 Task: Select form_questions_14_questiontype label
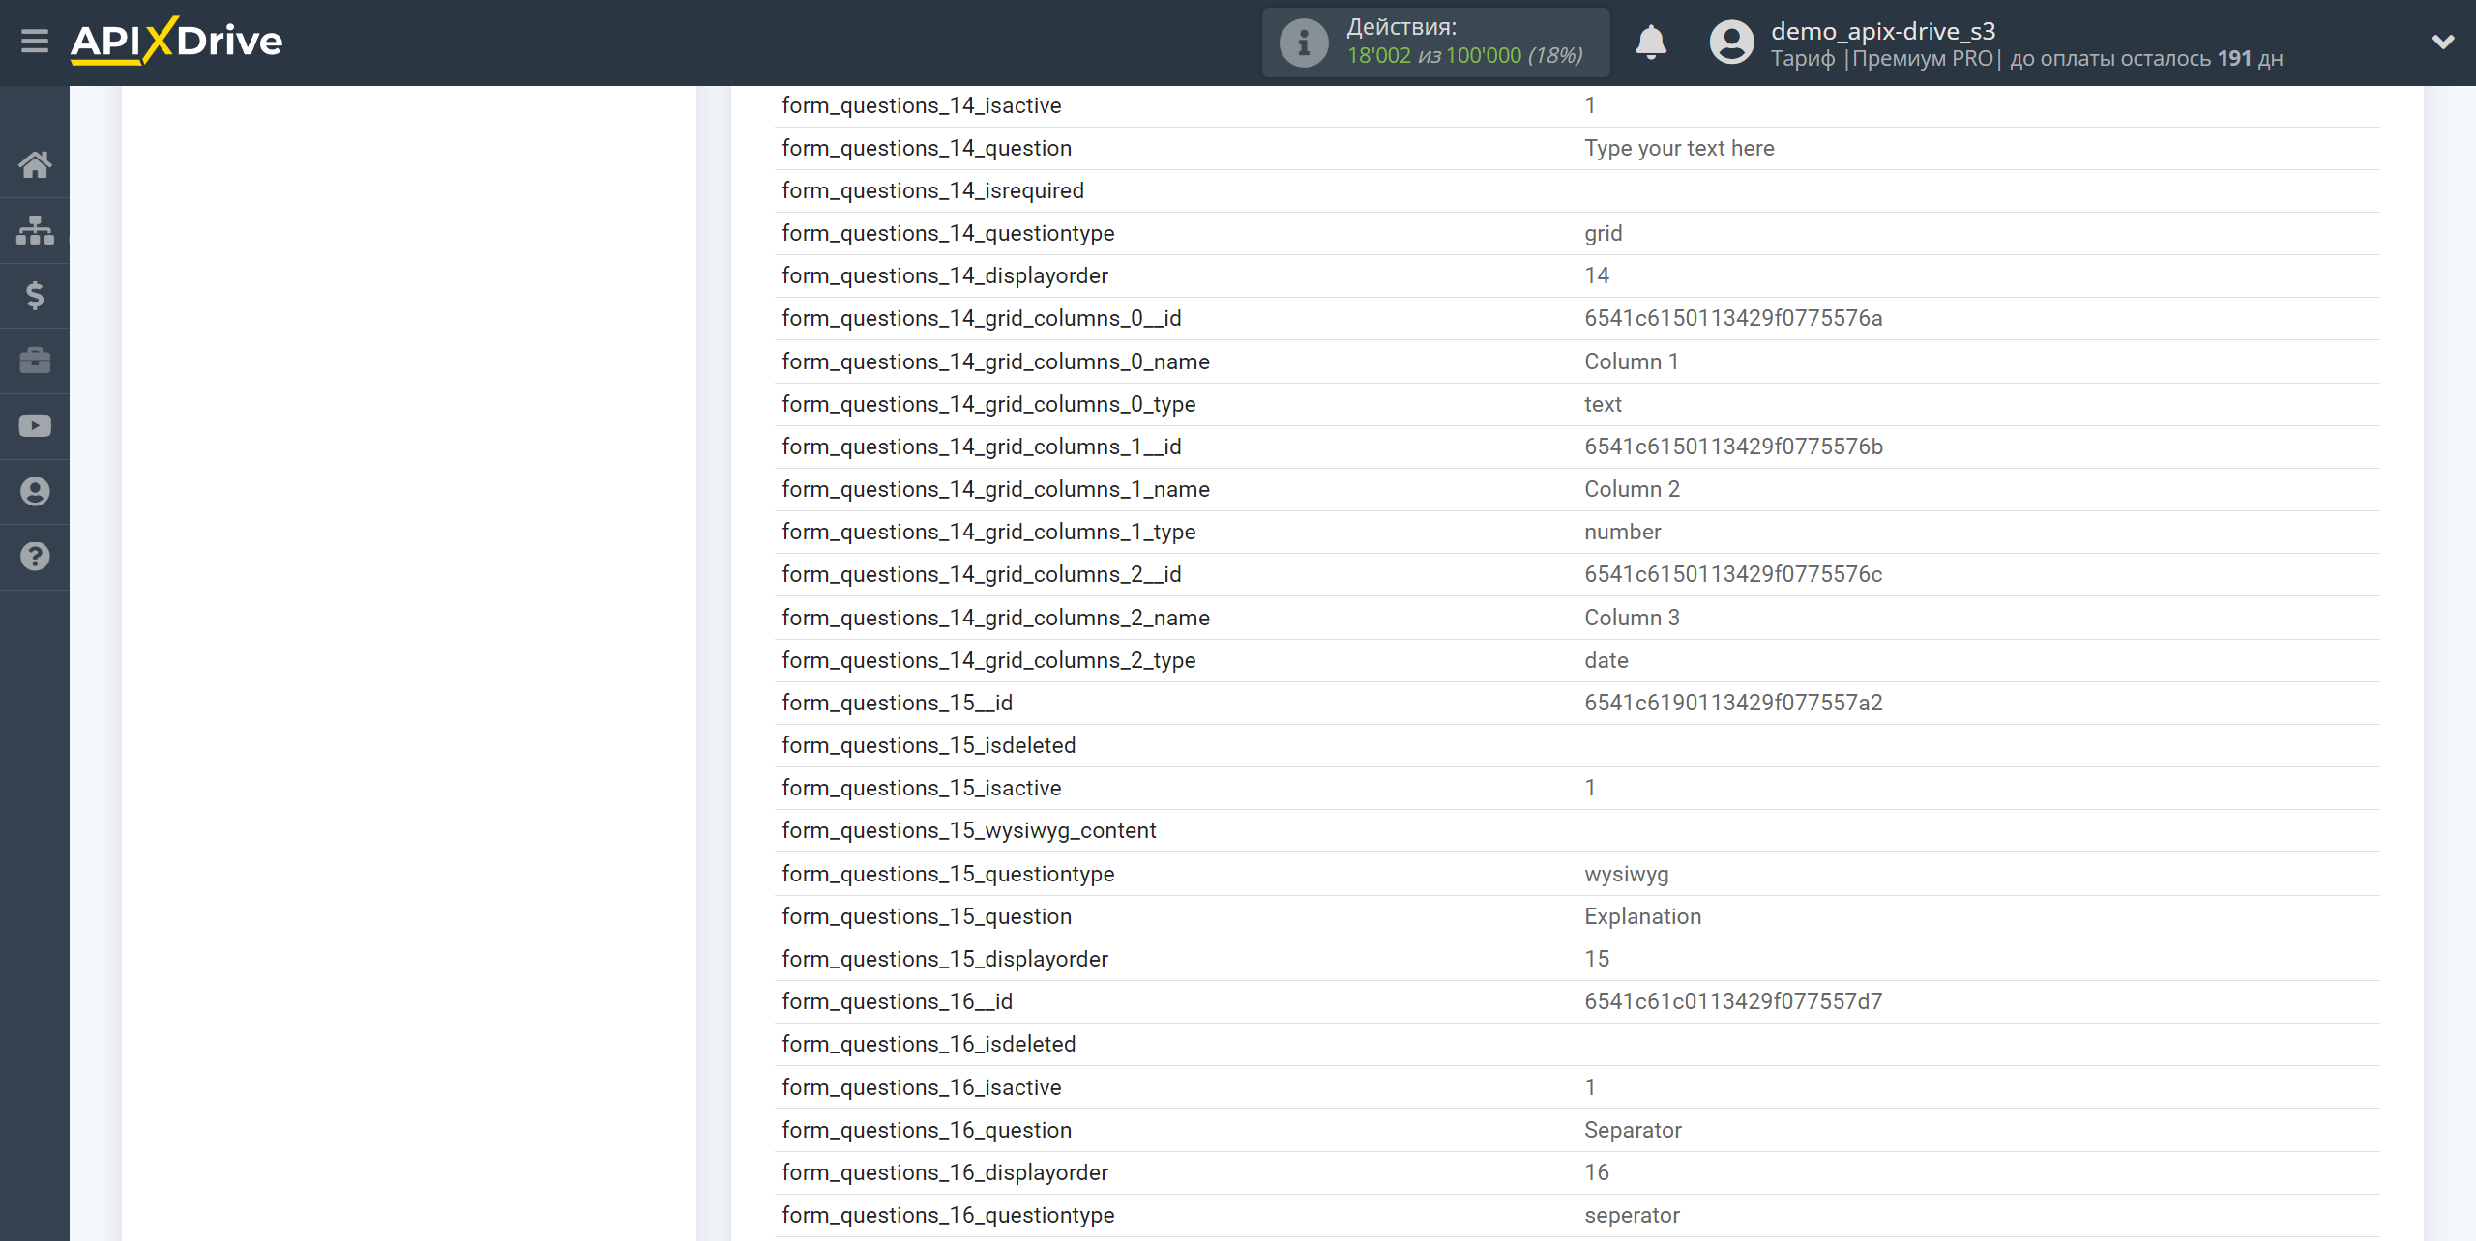(x=948, y=233)
